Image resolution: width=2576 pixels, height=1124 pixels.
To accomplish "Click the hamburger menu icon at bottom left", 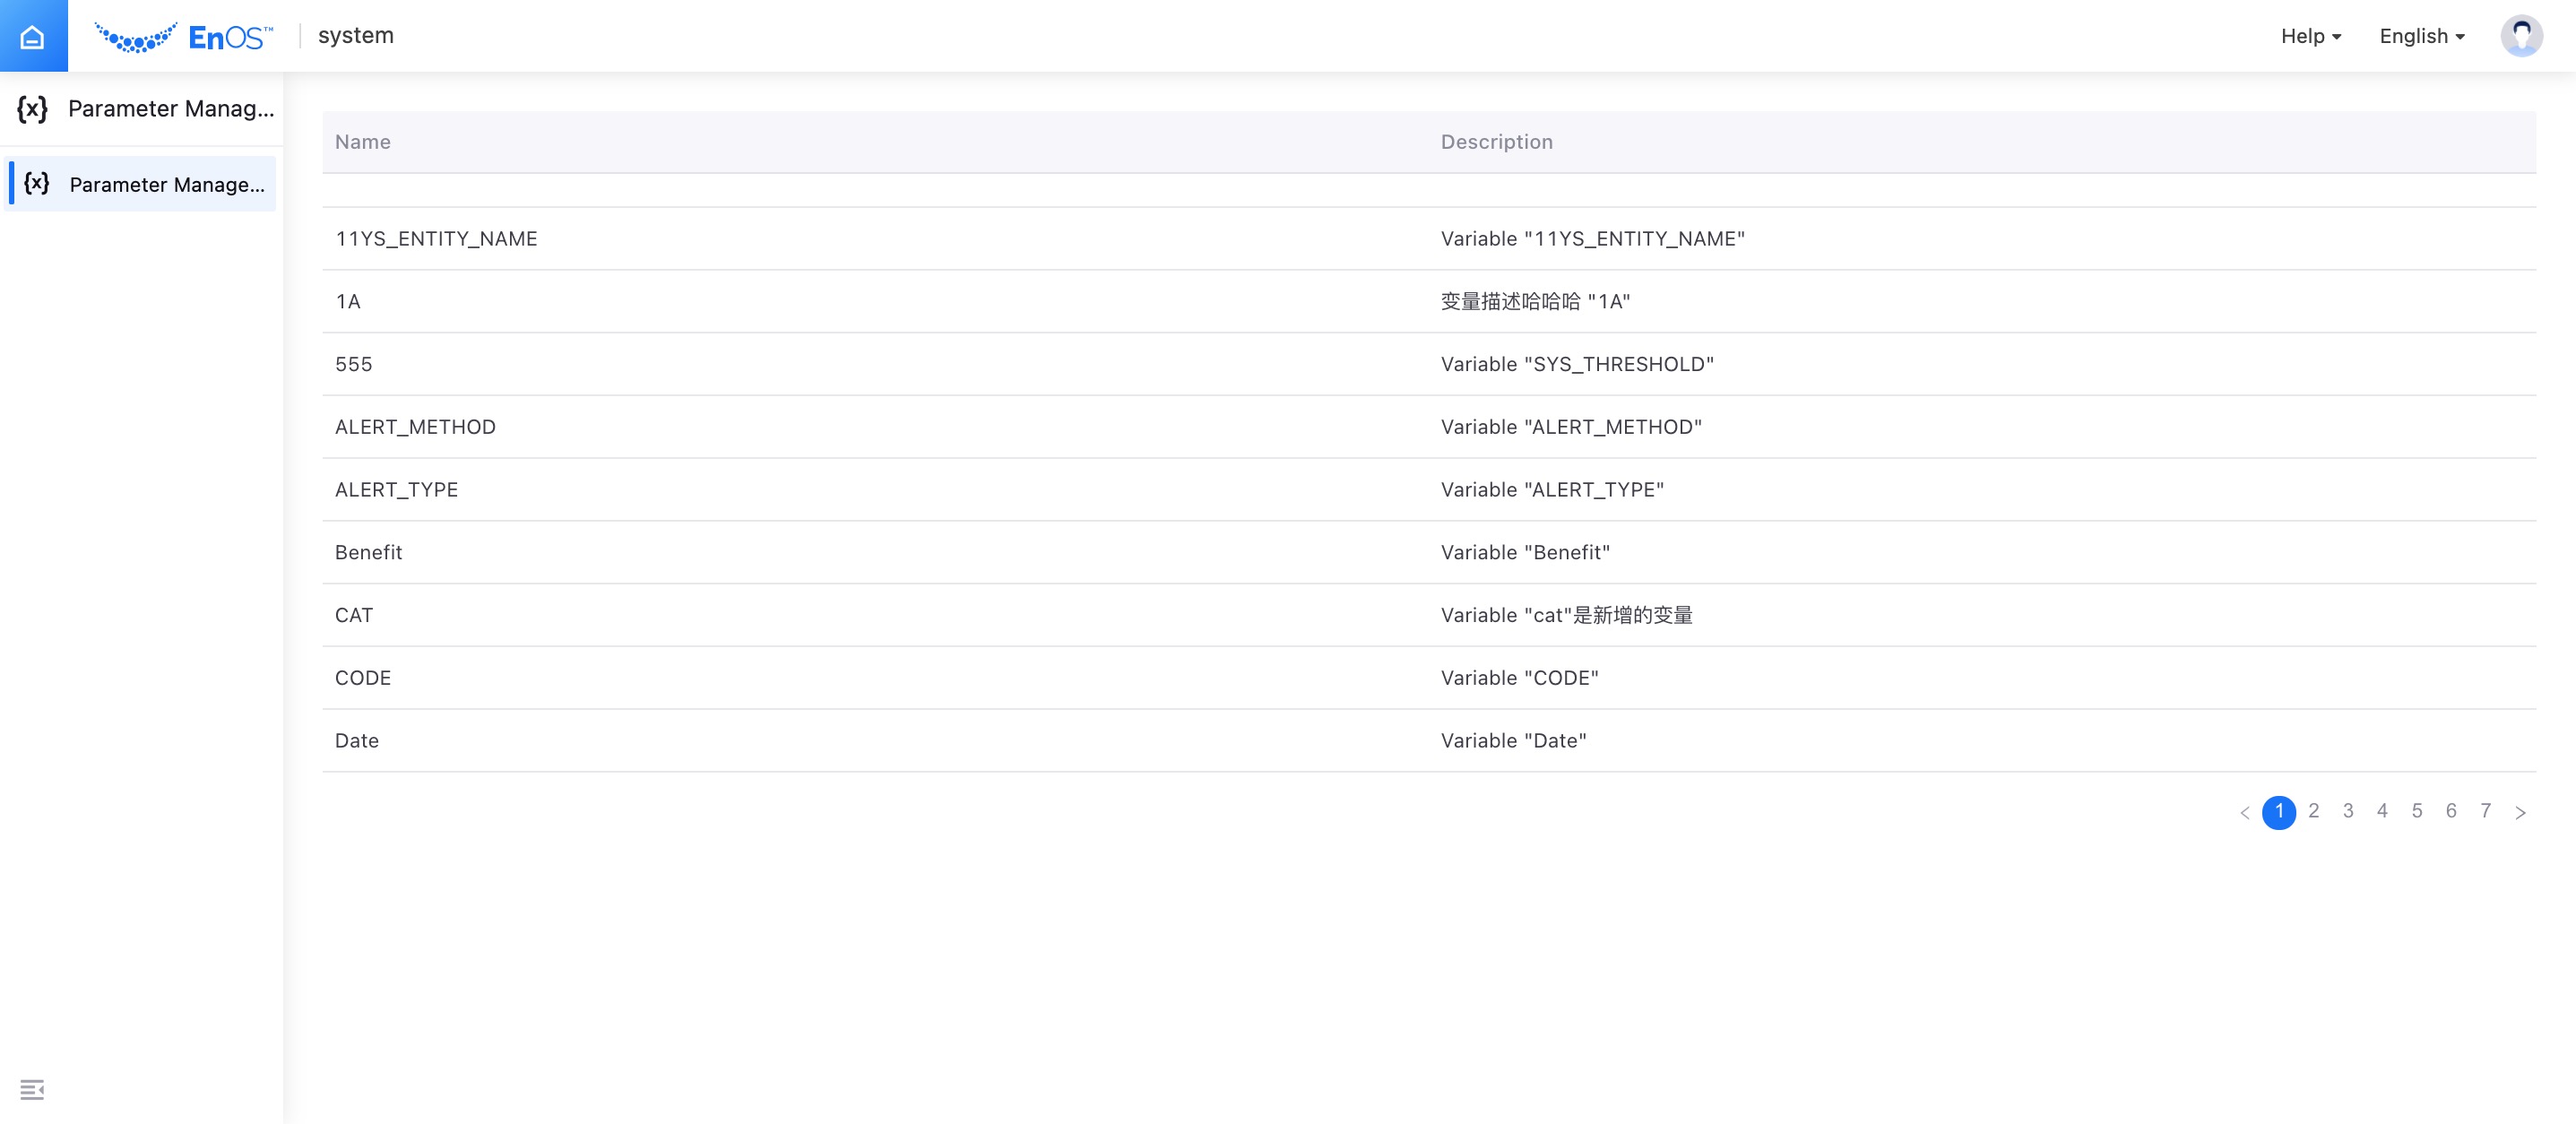I will (x=33, y=1090).
